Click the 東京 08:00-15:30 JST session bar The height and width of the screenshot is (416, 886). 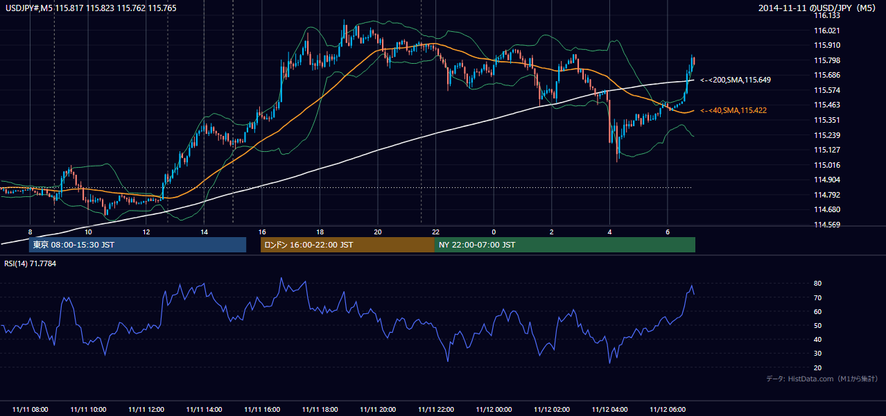pos(137,245)
